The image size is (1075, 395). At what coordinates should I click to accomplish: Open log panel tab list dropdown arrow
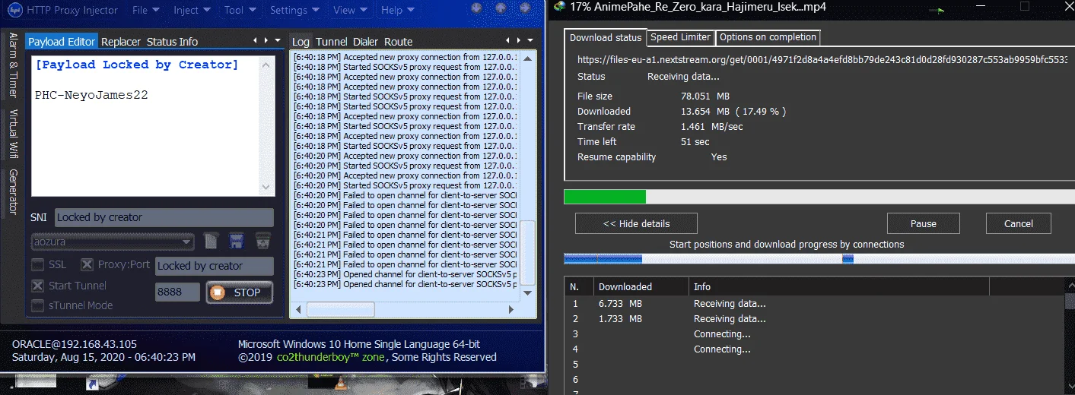530,40
